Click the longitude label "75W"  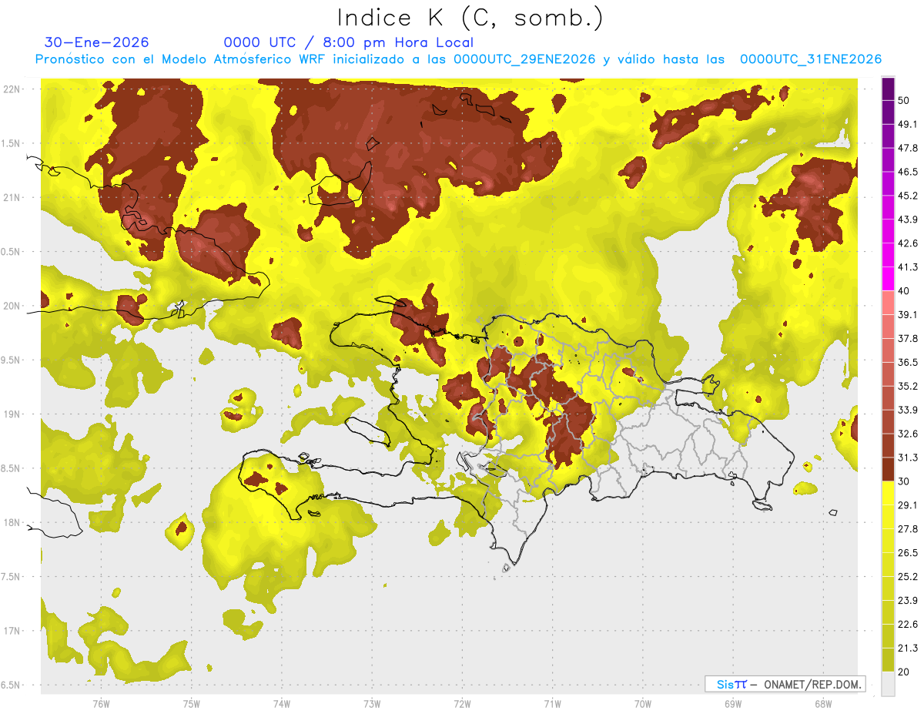(x=191, y=704)
